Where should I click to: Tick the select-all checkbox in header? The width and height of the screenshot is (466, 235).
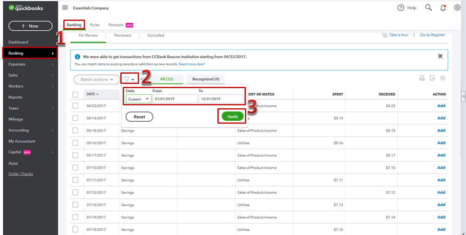76,95
